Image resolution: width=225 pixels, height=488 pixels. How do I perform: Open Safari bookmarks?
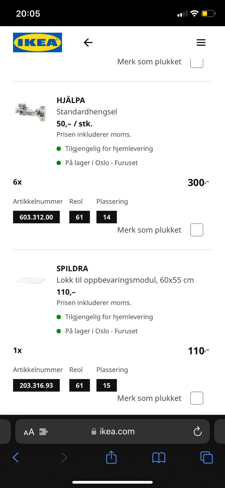tap(159, 457)
